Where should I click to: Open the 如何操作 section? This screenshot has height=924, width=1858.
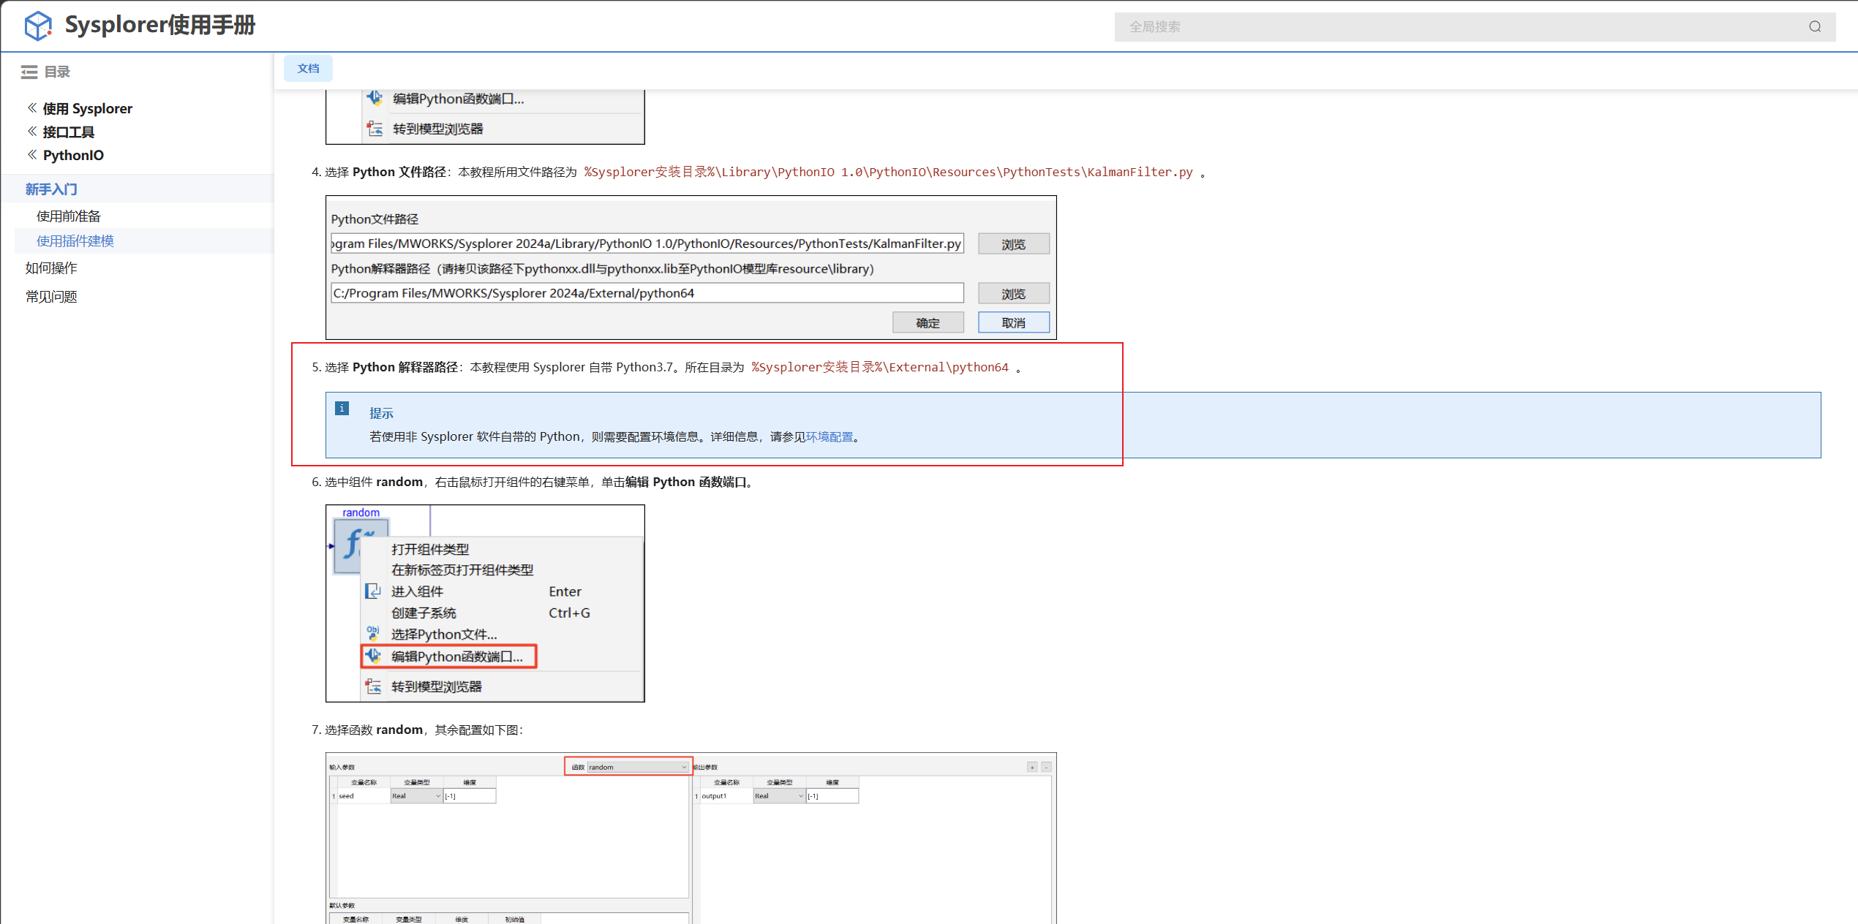click(51, 268)
